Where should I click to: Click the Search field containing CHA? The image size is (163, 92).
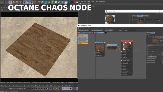(130, 30)
